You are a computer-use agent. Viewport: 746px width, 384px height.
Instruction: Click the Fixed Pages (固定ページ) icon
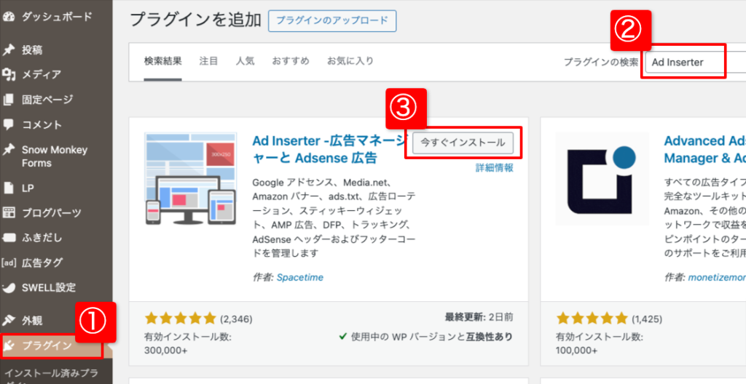coord(9,100)
